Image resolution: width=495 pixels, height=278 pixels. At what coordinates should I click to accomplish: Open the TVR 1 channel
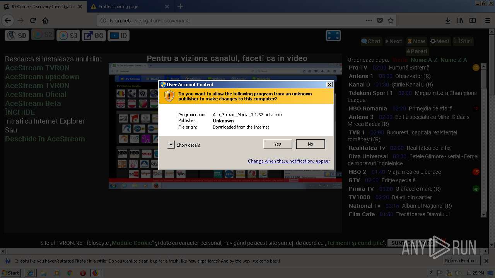point(357,132)
